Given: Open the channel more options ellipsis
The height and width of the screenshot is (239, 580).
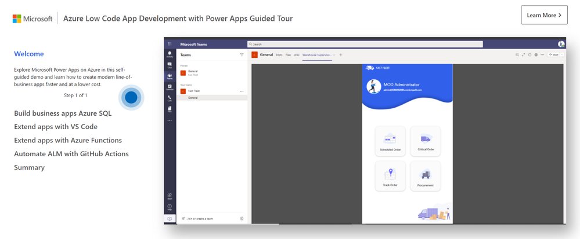Looking at the screenshot, I should click(x=542, y=54).
